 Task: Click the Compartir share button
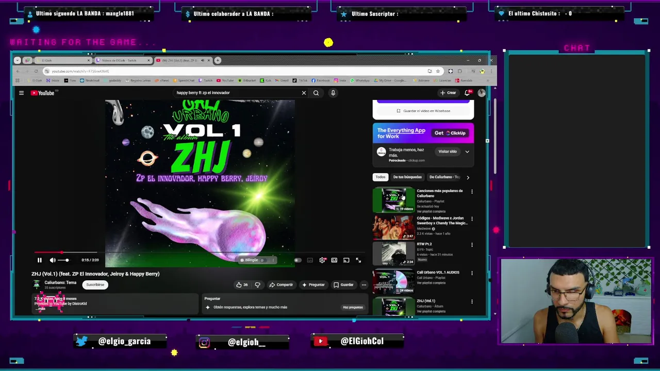(281, 284)
